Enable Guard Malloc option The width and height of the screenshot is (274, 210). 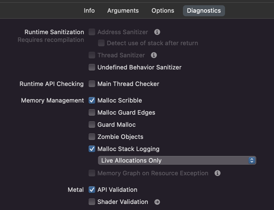point(92,125)
